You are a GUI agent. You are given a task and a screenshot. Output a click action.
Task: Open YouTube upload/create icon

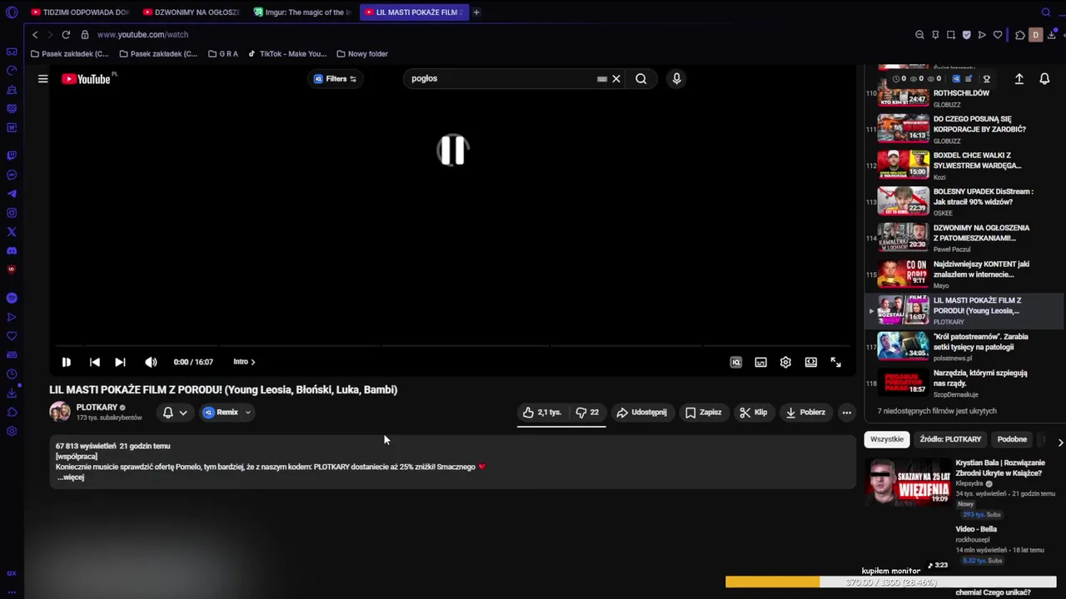pos(1019,78)
